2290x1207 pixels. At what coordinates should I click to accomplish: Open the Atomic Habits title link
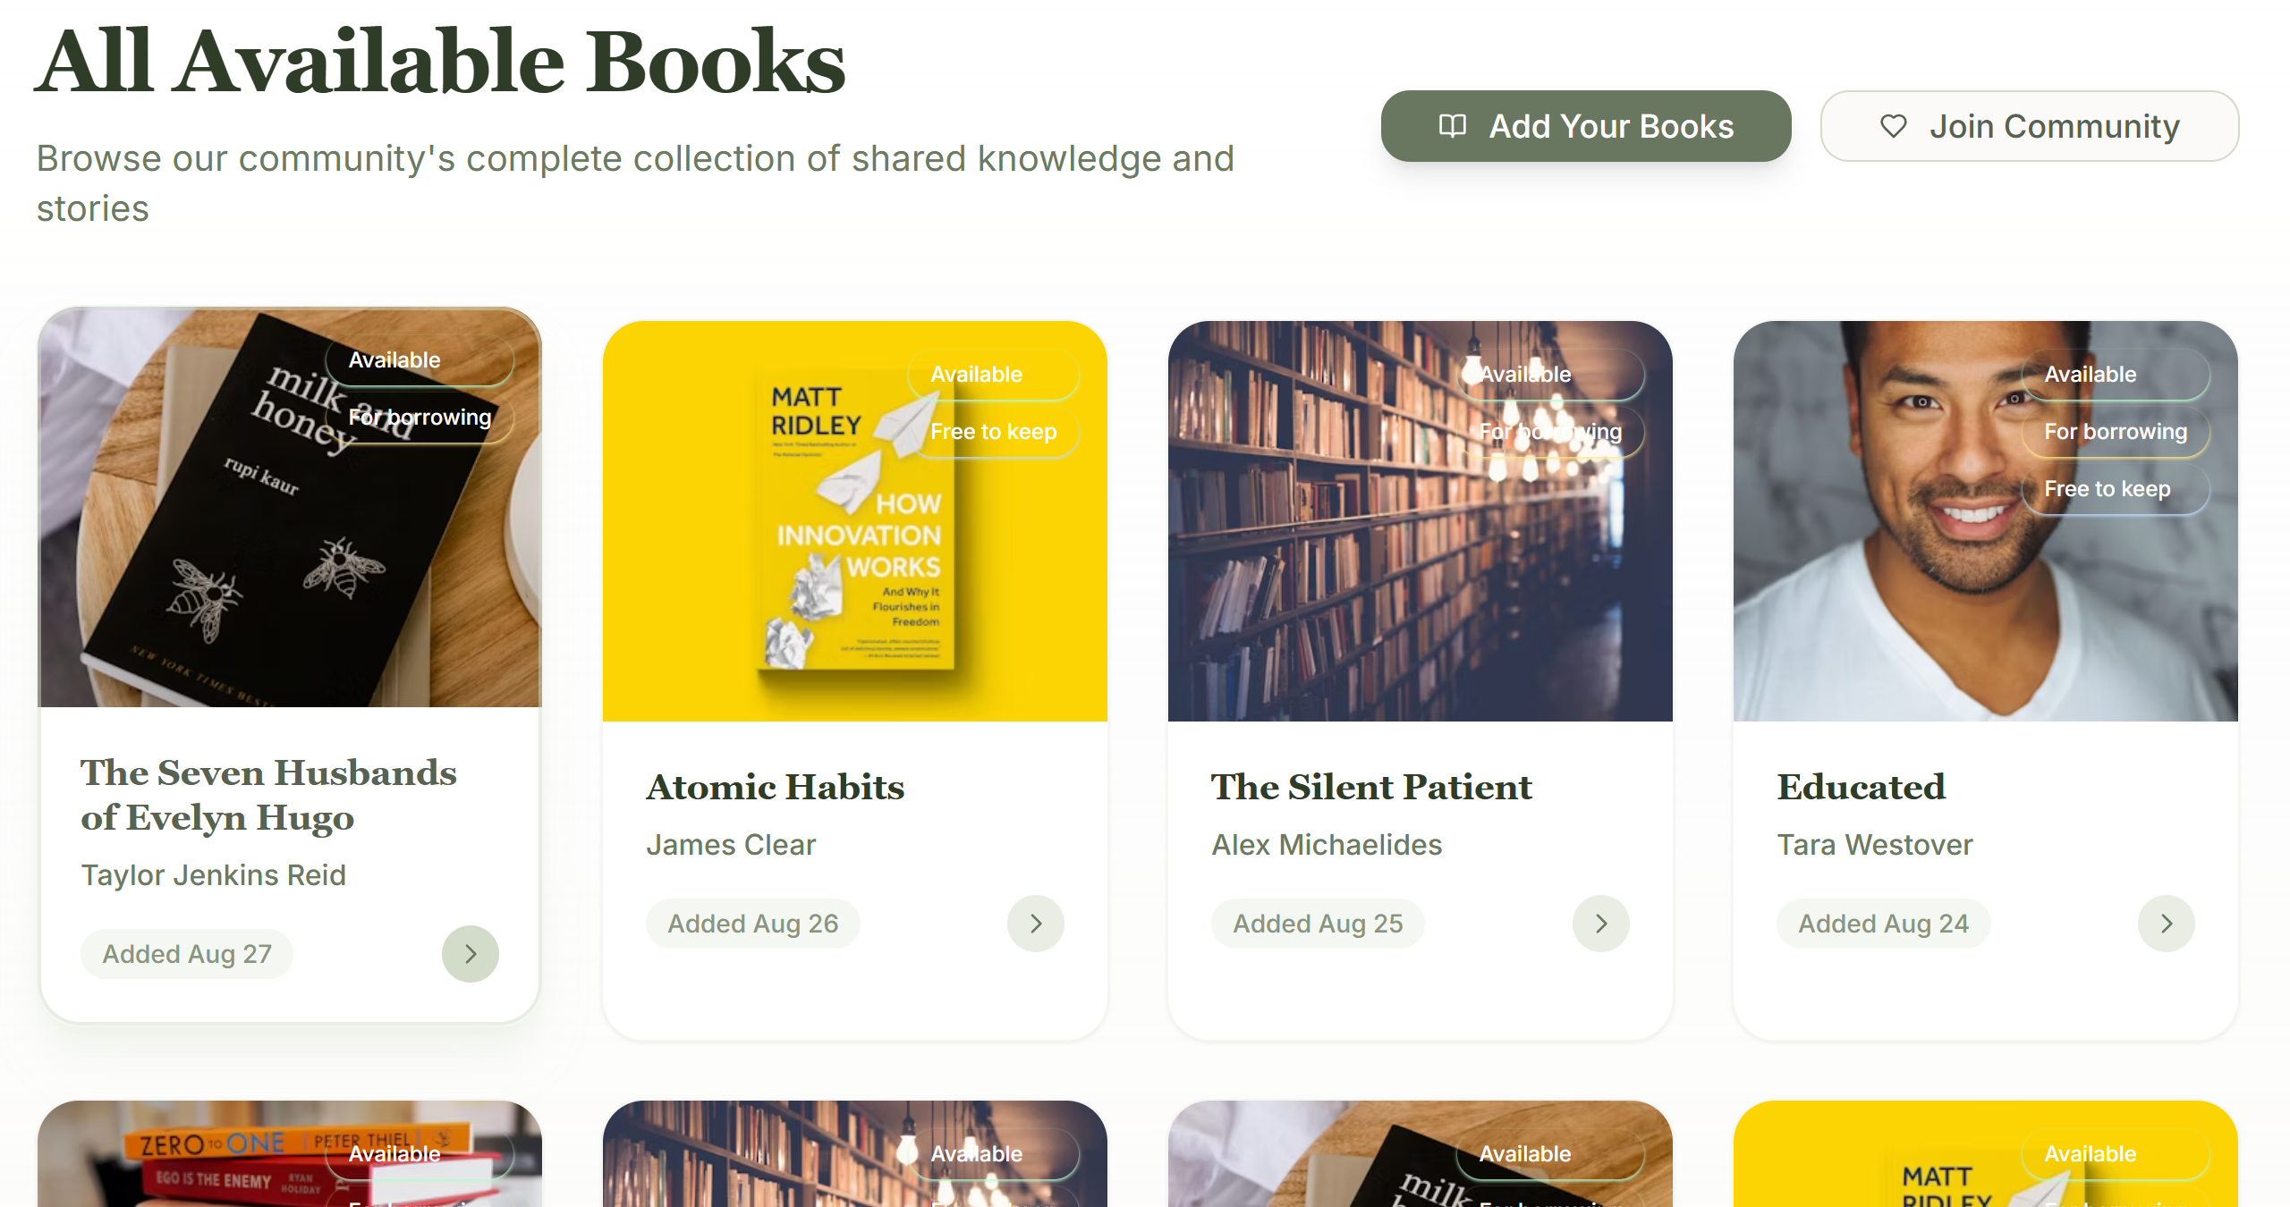coord(776,788)
